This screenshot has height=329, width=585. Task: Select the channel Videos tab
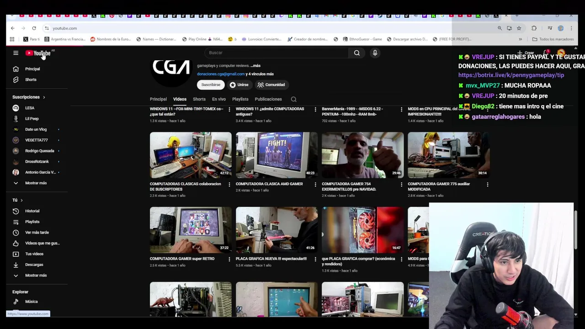pos(180,99)
